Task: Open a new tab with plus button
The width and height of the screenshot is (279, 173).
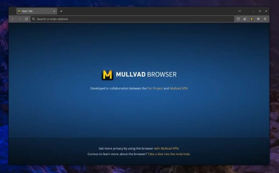Action: pyautogui.click(x=61, y=11)
